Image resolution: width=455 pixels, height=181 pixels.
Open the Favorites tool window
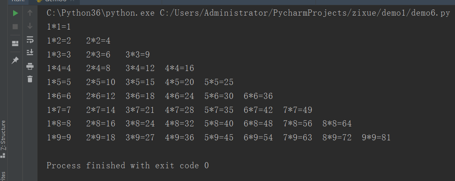click(x=3, y=176)
